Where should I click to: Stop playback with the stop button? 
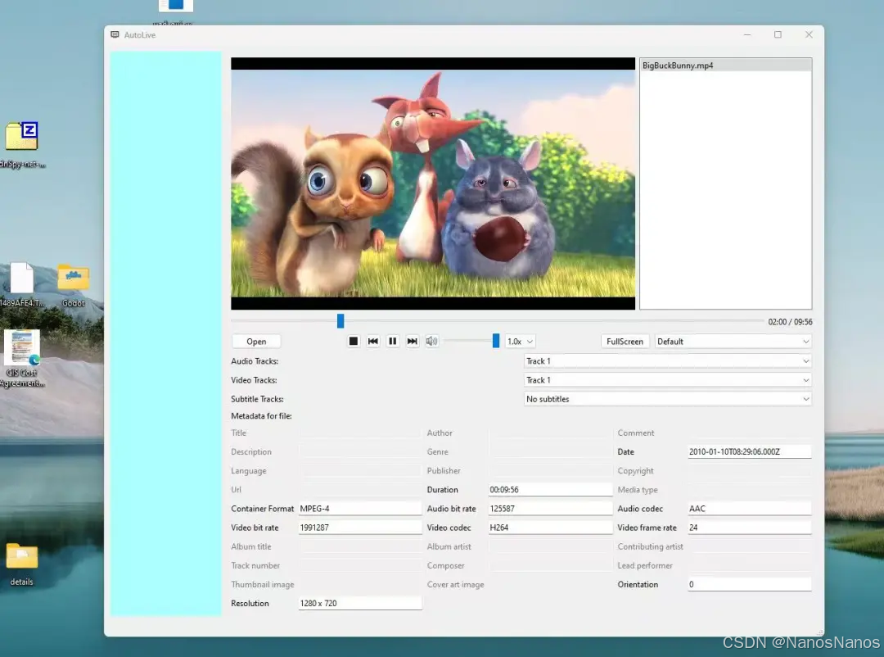(354, 341)
